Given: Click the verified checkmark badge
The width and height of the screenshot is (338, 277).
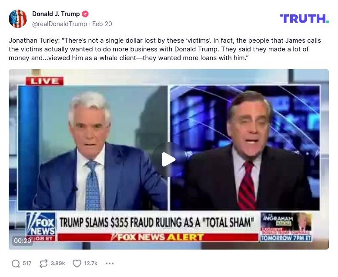Looking at the screenshot, I should pos(85,14).
